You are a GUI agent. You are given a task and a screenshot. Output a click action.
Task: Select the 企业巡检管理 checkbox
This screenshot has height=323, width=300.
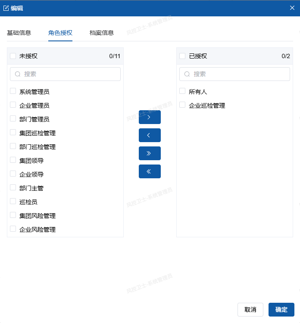(x=182, y=105)
